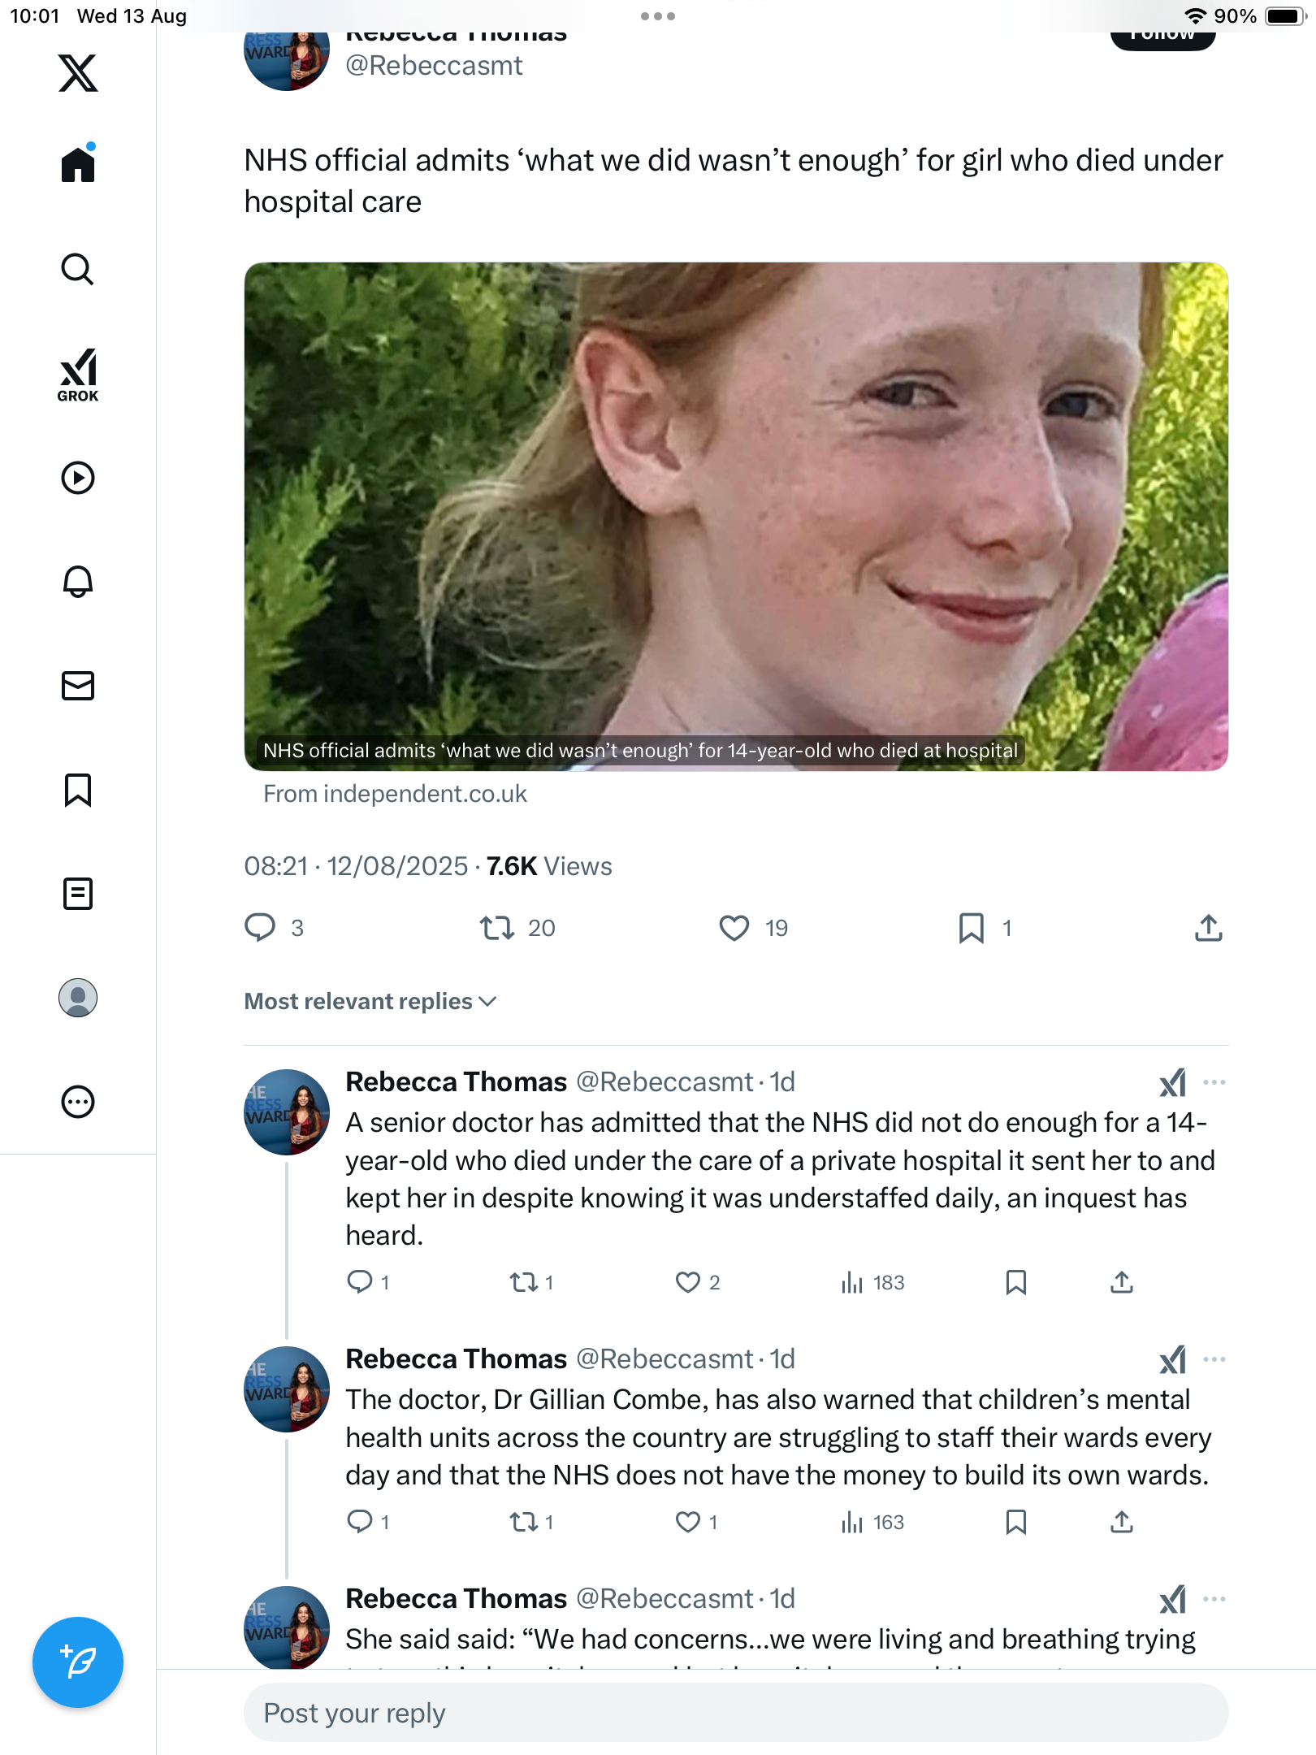1316x1755 pixels.
Task: Open more options on Dr Gillian Combe reply
Action: click(x=1214, y=1359)
